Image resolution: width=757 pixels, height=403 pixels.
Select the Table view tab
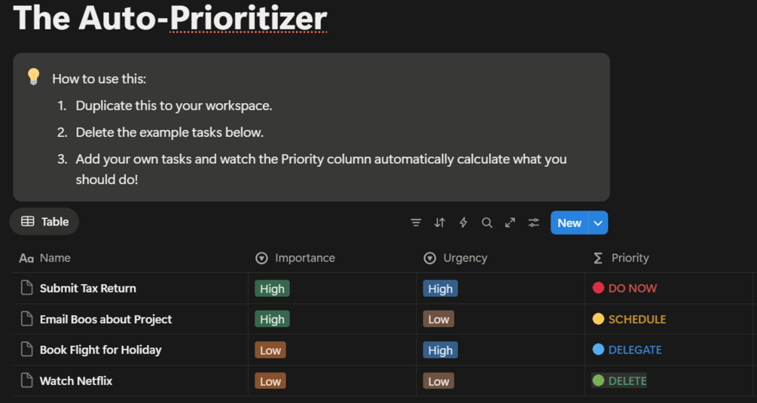pyautogui.click(x=44, y=221)
